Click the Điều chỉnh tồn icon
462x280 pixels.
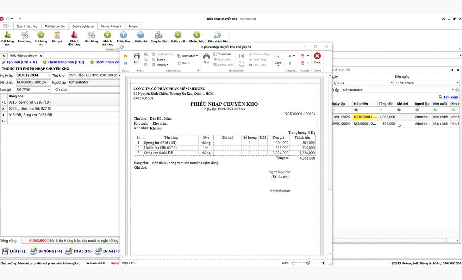[x=218, y=35]
